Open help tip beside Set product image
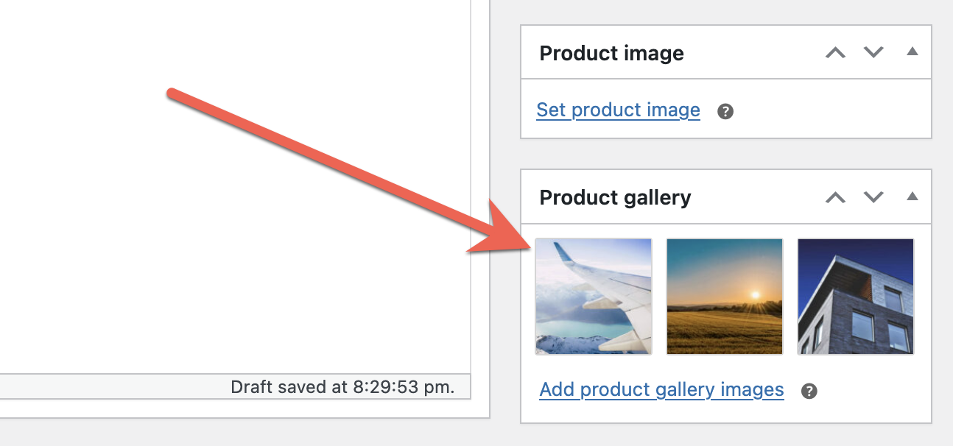Screen dimensions: 953x446 coord(725,112)
